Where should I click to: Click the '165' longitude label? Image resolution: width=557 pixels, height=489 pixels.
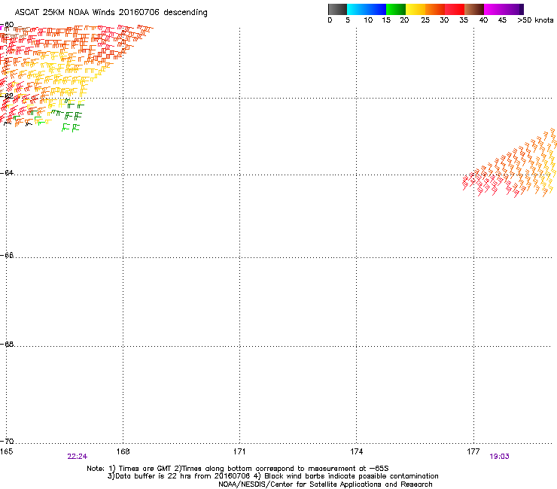pyautogui.click(x=6, y=451)
